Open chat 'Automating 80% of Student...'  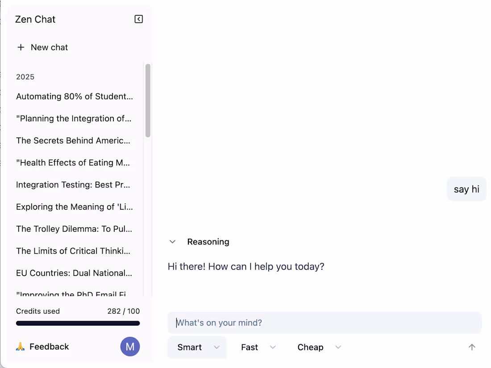[75, 96]
